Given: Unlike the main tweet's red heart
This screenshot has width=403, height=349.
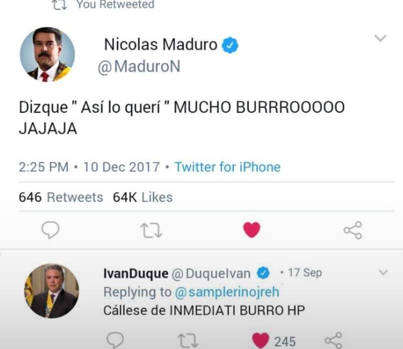Looking at the screenshot, I should click(252, 230).
